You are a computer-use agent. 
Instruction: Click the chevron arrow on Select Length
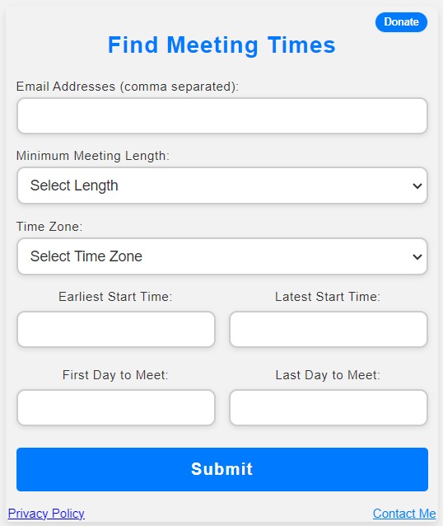click(x=417, y=186)
